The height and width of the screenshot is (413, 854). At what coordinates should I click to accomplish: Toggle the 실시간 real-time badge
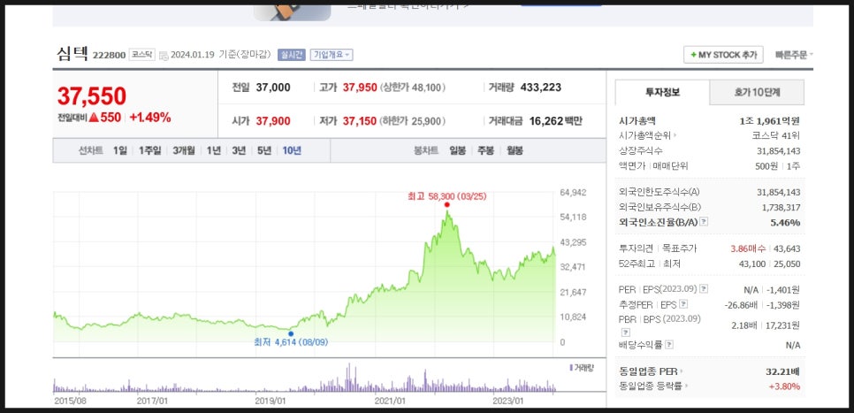coord(292,55)
